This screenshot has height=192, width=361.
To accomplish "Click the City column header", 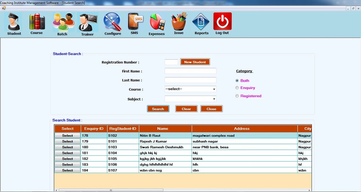I will (x=305, y=128).
